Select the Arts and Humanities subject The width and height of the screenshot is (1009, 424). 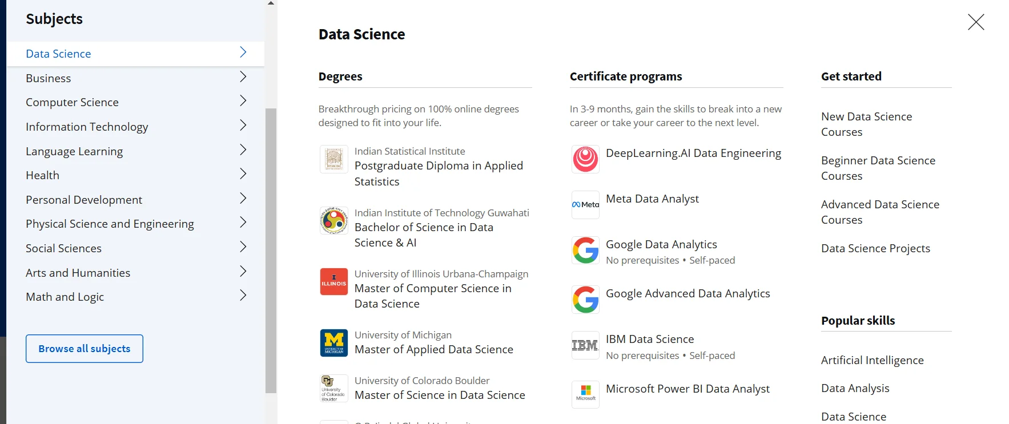[x=78, y=273]
